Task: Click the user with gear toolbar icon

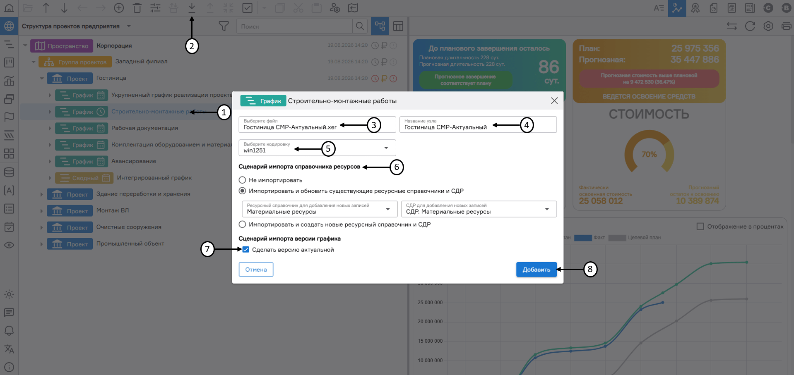Action: tap(334, 8)
